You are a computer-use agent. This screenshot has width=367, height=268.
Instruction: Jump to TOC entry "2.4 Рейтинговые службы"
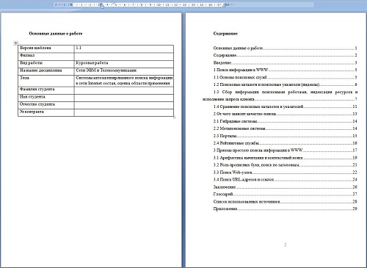coord(285,143)
